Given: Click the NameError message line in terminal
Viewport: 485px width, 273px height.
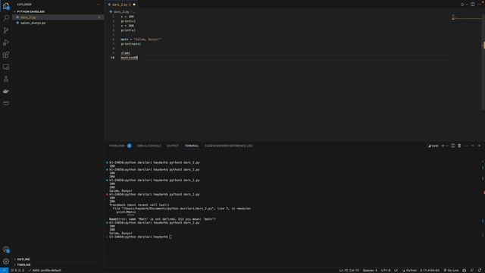Looking at the screenshot, I should point(162,219).
